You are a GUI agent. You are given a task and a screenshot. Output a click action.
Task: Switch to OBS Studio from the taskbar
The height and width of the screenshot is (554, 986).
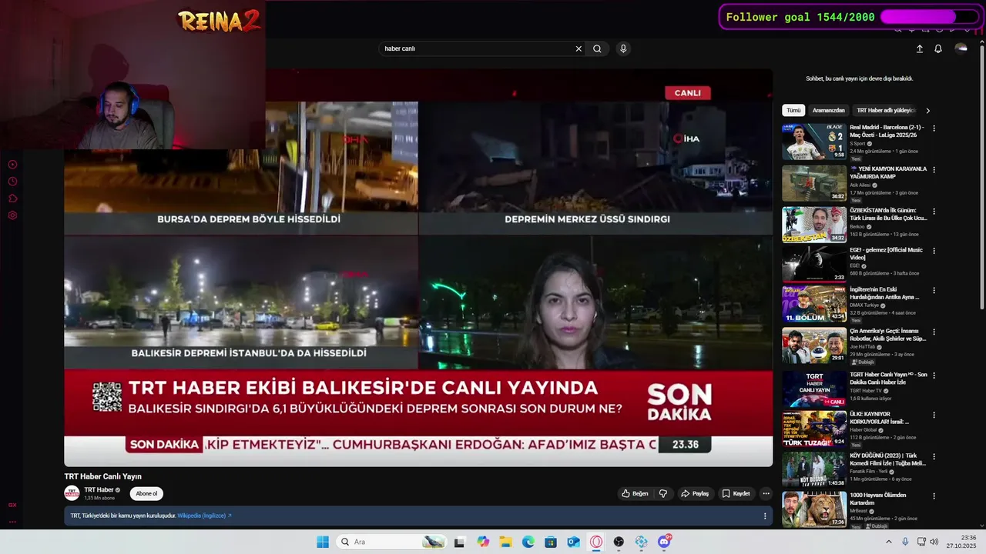pyautogui.click(x=619, y=542)
